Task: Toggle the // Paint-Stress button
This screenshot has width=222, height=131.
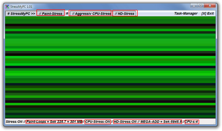Action: tap(51, 13)
